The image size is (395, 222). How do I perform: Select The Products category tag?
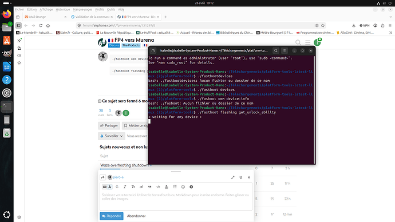(131, 45)
